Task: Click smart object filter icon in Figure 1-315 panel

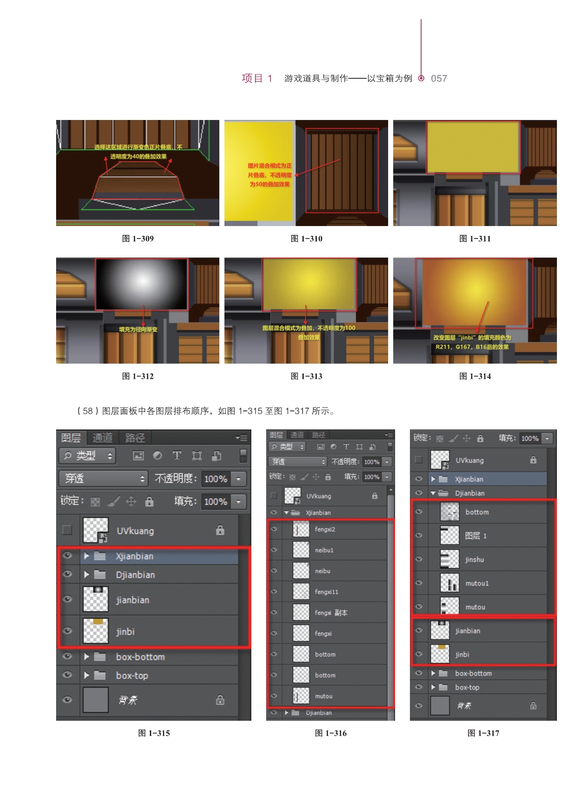Action: click(x=217, y=456)
